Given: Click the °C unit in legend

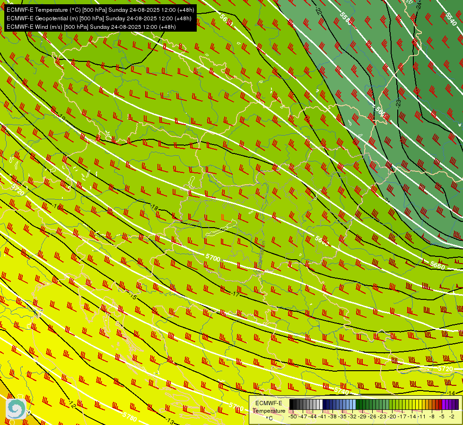Looking at the screenshot, I should tap(269, 417).
